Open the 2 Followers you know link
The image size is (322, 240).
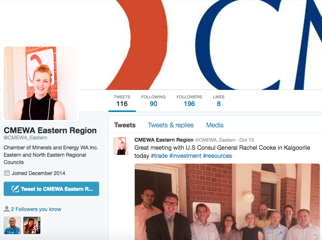(36, 209)
